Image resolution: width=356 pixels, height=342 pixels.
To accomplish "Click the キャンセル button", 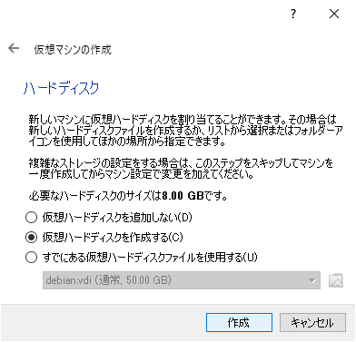I will [x=312, y=323].
